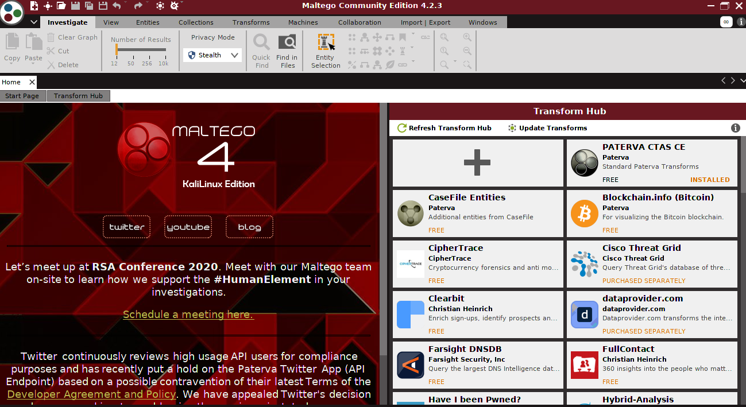Viewport: 746px width, 407px height.
Task: Click the Number of Results slider
Action: click(x=141, y=50)
